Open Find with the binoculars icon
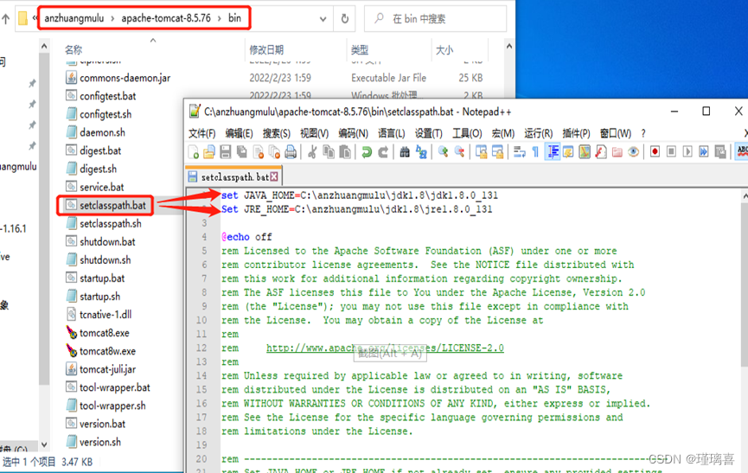 point(405,152)
